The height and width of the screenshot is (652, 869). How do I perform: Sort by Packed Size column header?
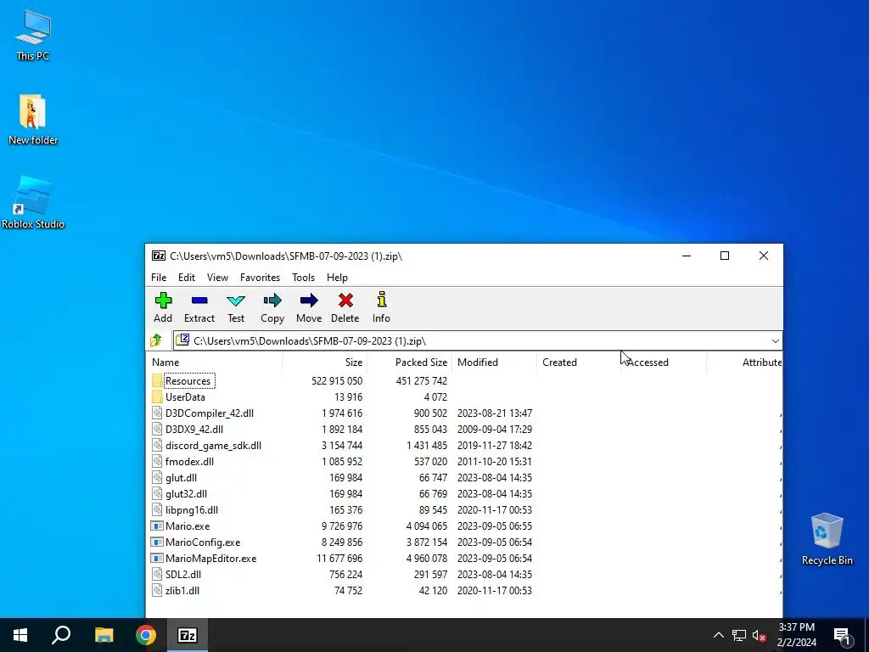coord(410,362)
